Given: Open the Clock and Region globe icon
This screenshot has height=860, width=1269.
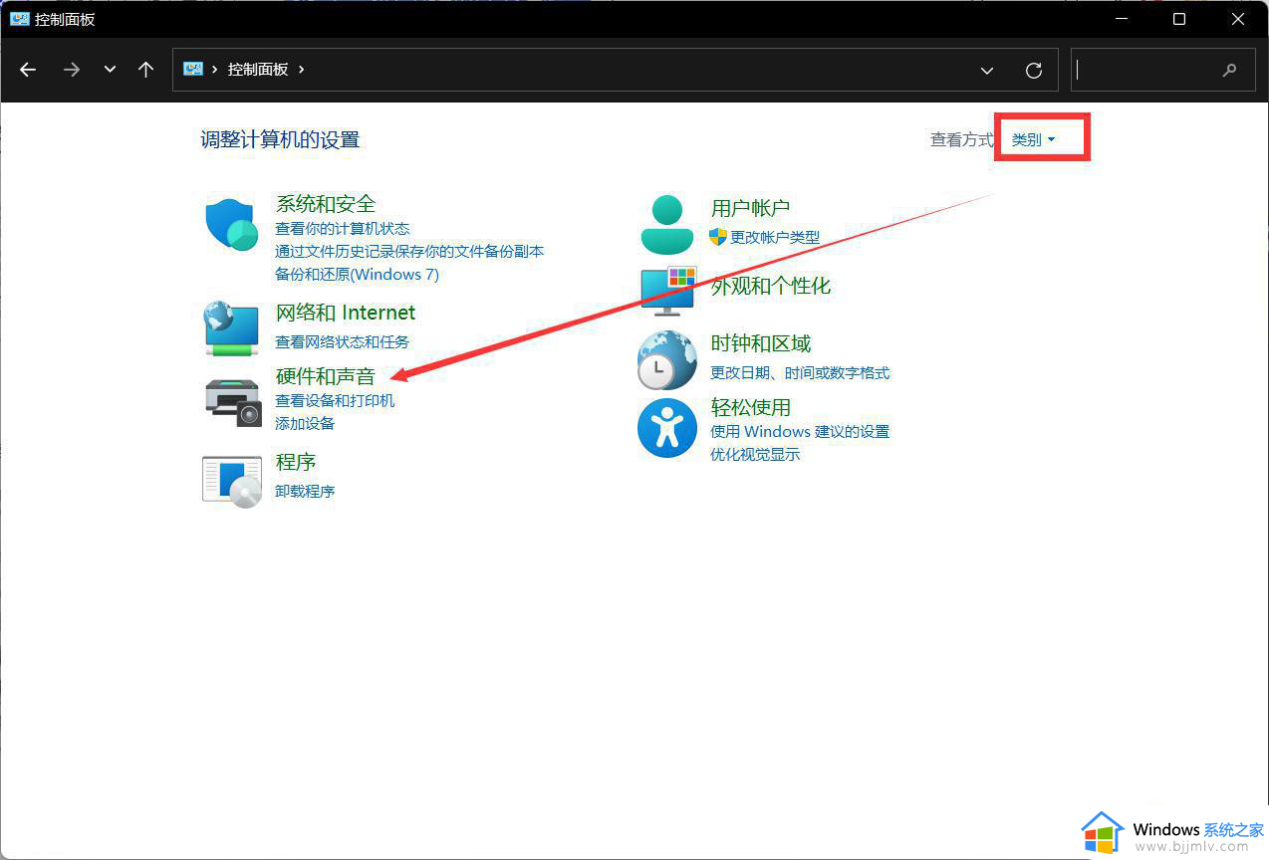Looking at the screenshot, I should click(x=667, y=359).
